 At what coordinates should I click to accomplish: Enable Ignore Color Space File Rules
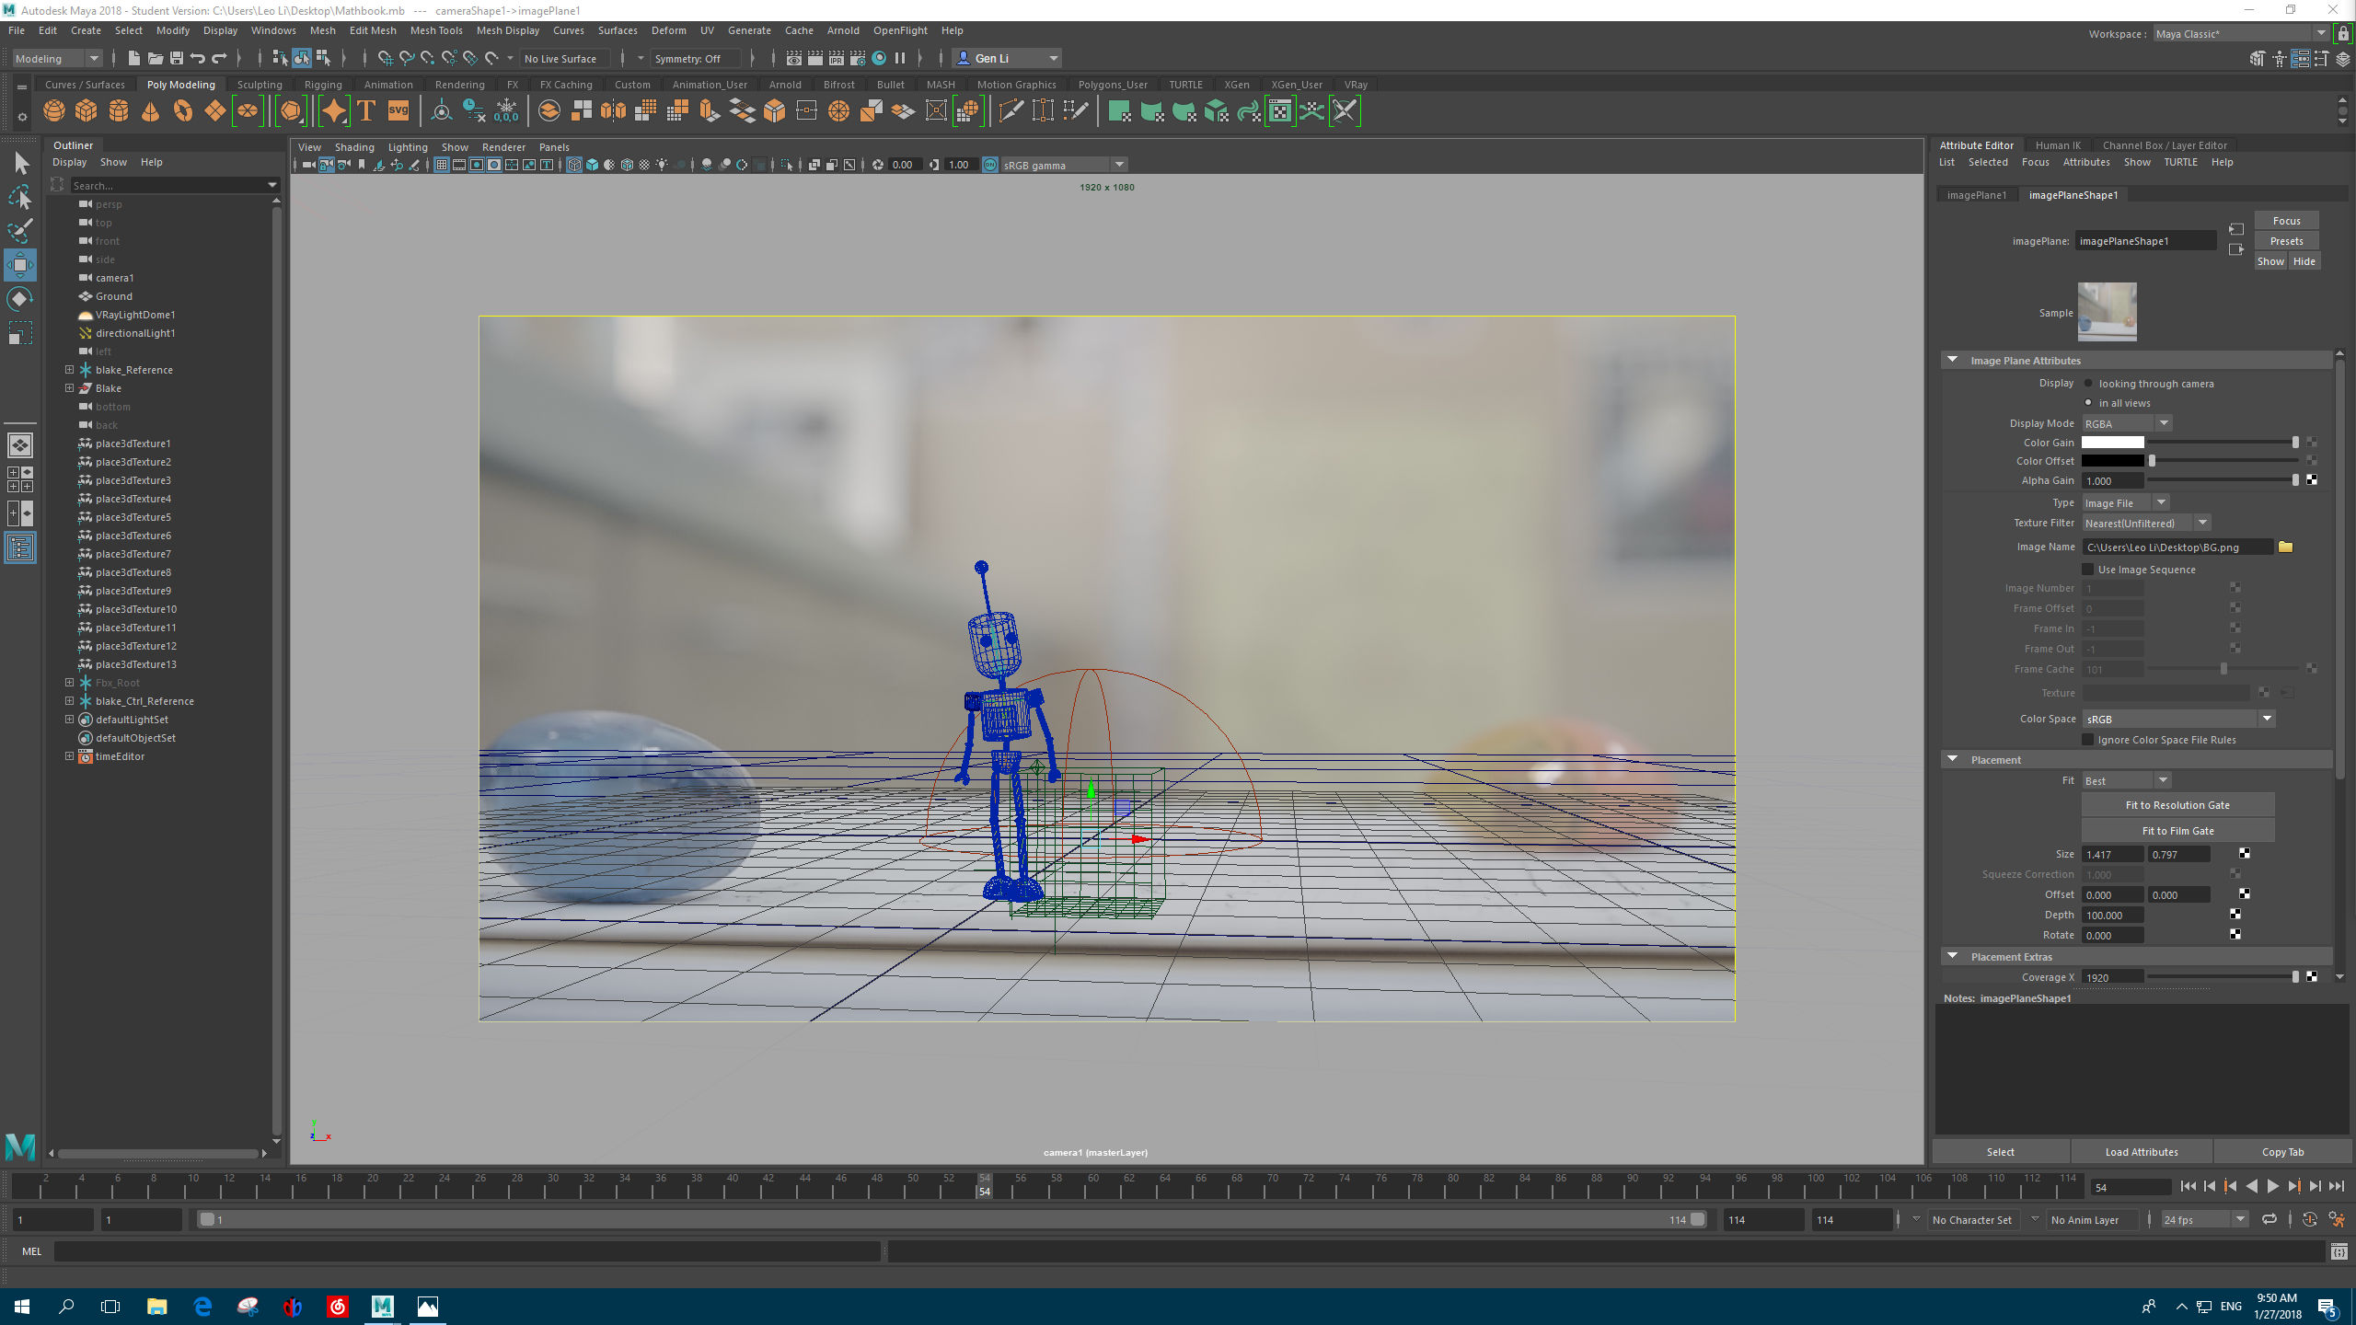pos(2087,739)
